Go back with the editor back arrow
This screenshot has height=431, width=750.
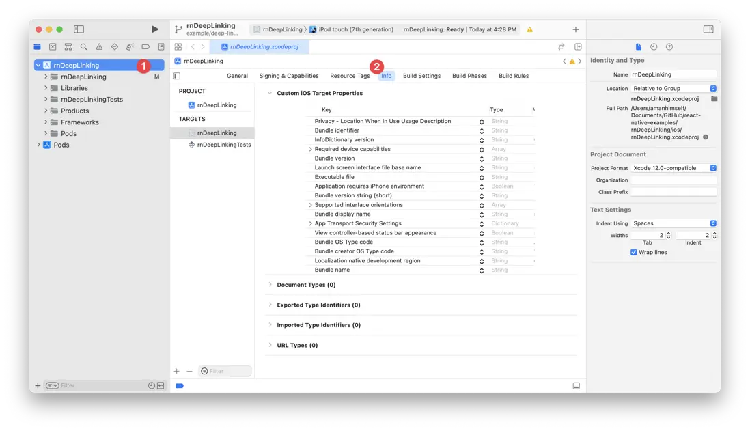coord(193,47)
